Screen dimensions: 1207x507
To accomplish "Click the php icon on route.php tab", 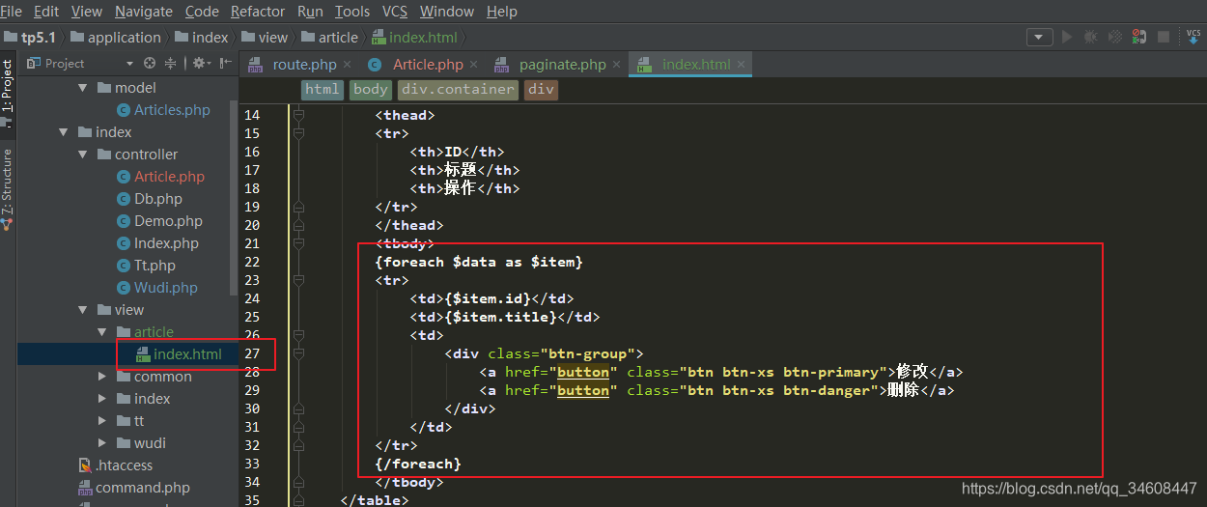I will click(x=255, y=65).
